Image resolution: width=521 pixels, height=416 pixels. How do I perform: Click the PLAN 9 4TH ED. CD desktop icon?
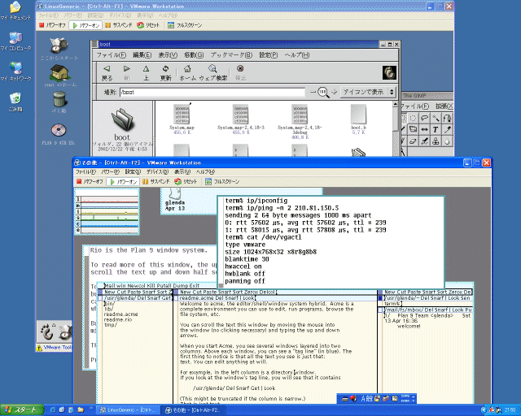pos(59,130)
